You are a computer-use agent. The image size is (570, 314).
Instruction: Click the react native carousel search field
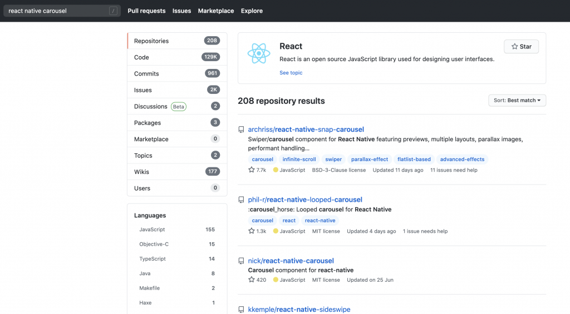tap(62, 11)
